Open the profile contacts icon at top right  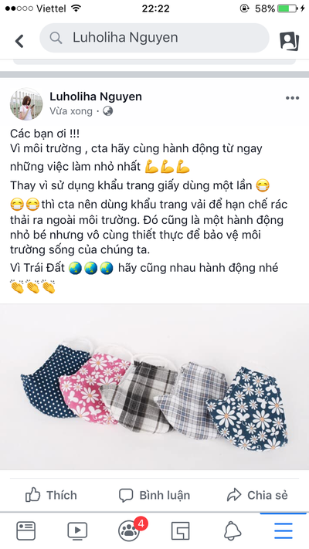(x=289, y=41)
